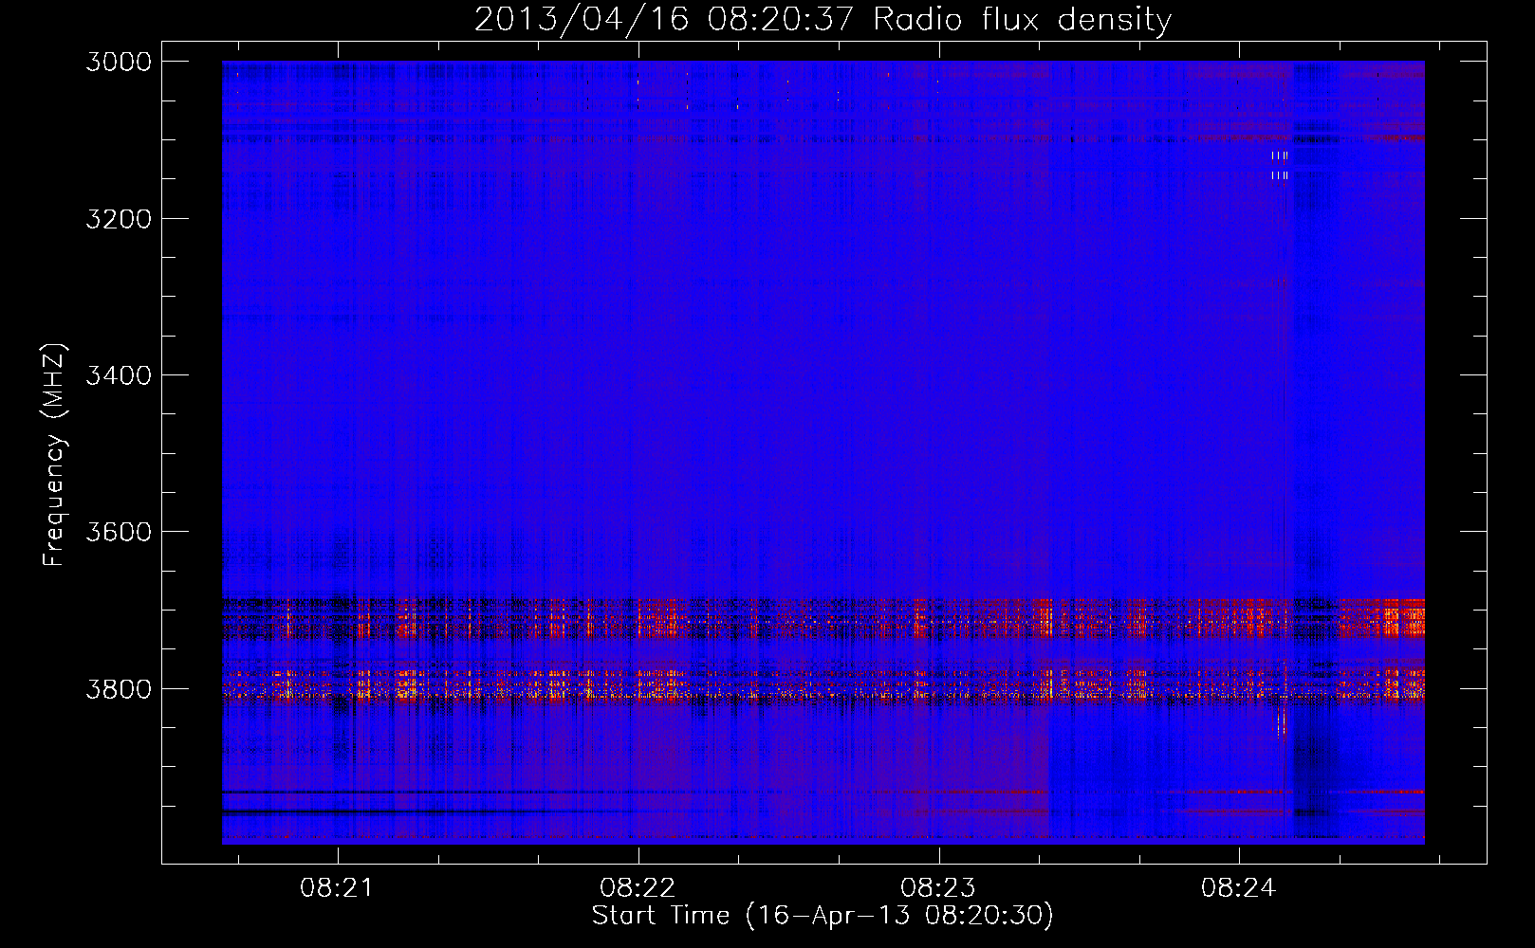Image resolution: width=1535 pixels, height=948 pixels.
Task: Click the 'Frequency (MHZ)' y-axis label
Action: pos(54,455)
